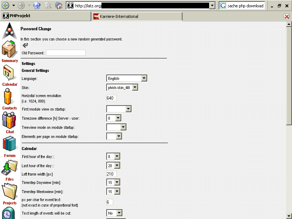Click the Stop loading icon

pos(48,6)
